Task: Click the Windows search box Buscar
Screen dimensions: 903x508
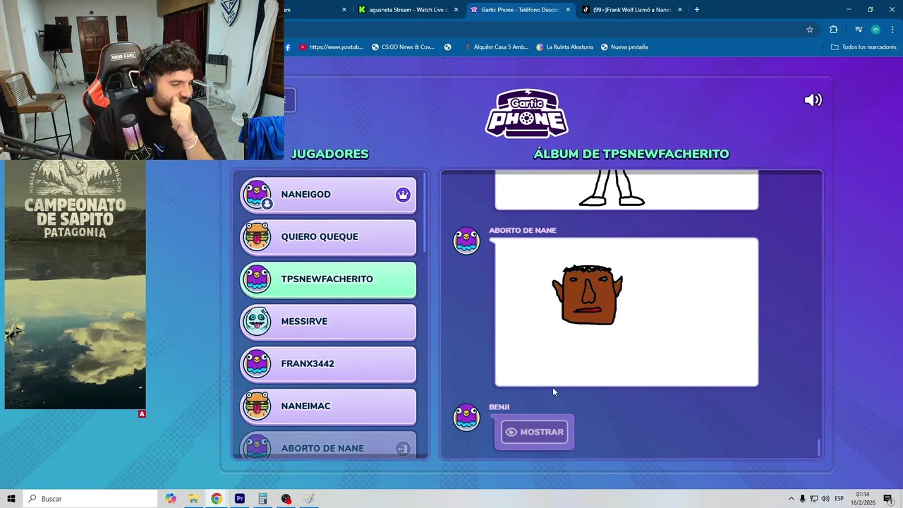Action: pyautogui.click(x=90, y=499)
